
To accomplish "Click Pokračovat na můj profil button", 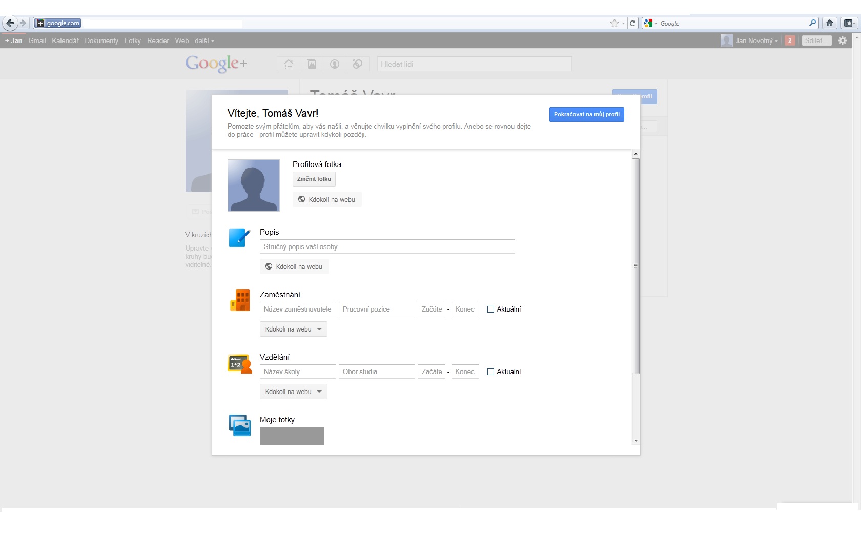I will tap(586, 114).
